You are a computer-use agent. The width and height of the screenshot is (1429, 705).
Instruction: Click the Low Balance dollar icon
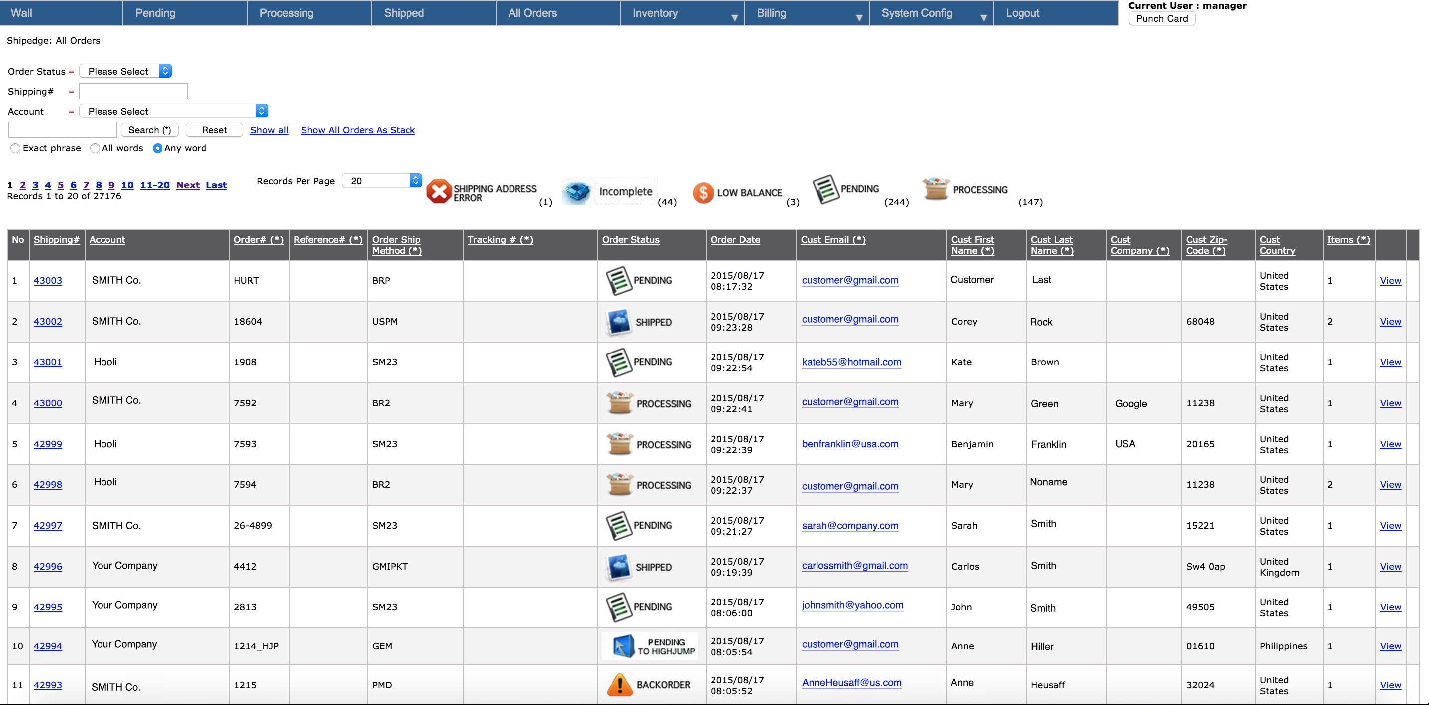(703, 193)
